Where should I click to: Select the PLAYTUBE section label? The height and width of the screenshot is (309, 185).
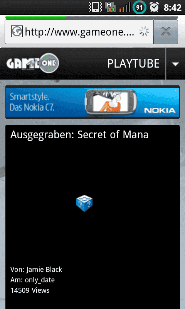(x=133, y=64)
